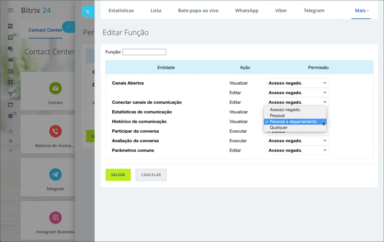Close the side panel with the blue X
Image resolution: width=384 pixels, height=242 pixels.
click(x=88, y=12)
